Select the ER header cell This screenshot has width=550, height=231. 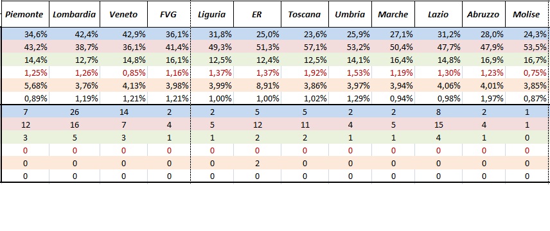(257, 14)
